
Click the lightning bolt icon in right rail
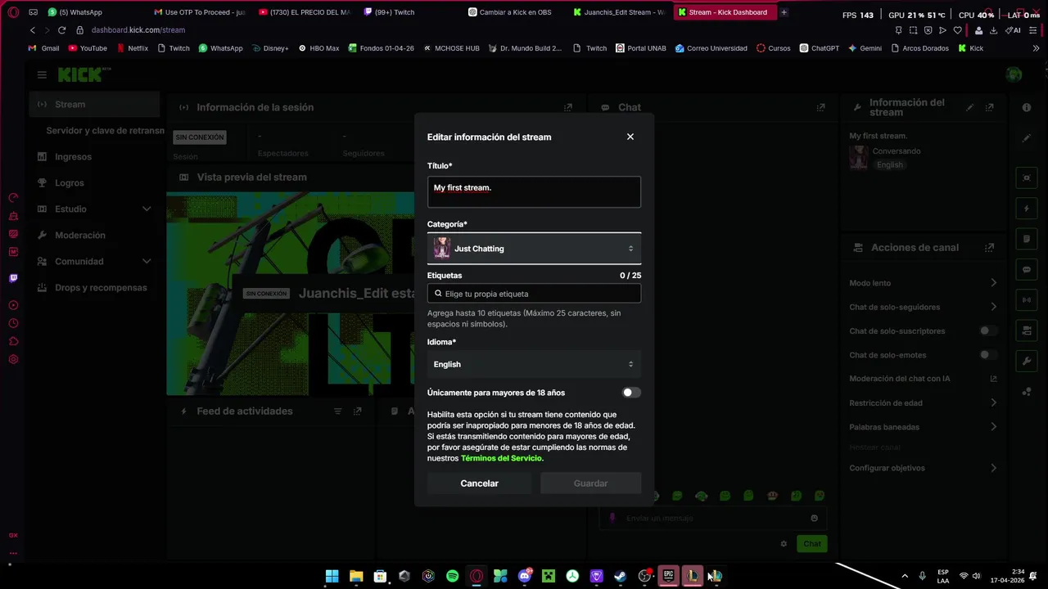tap(1027, 209)
